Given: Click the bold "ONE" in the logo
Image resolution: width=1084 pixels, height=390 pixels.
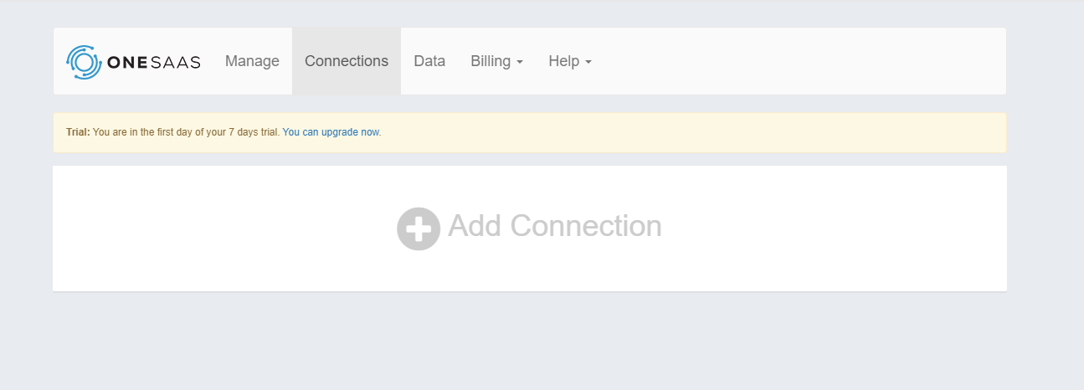Looking at the screenshot, I should point(126,63).
